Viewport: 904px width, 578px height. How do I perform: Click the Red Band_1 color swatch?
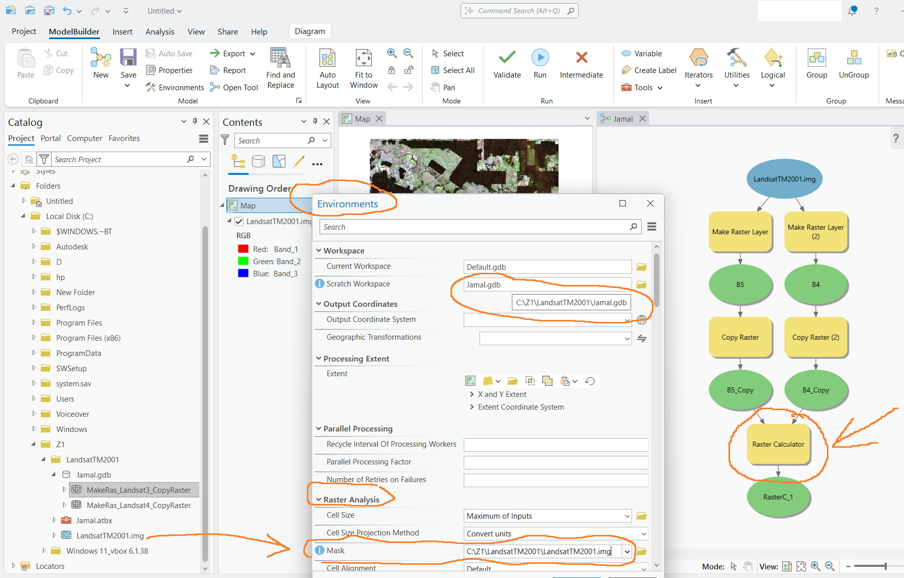click(242, 248)
